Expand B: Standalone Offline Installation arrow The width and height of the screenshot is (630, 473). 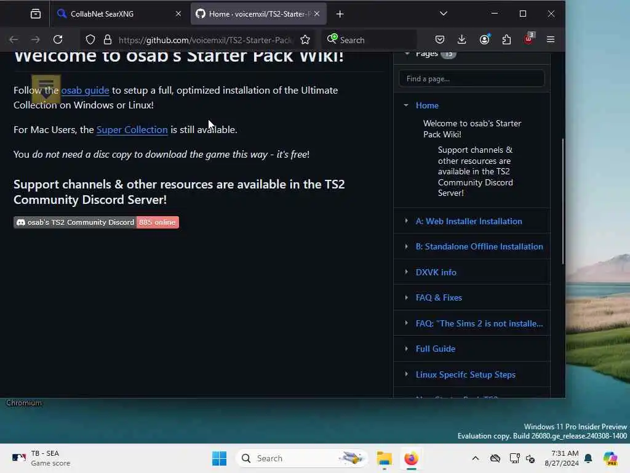[x=406, y=246]
